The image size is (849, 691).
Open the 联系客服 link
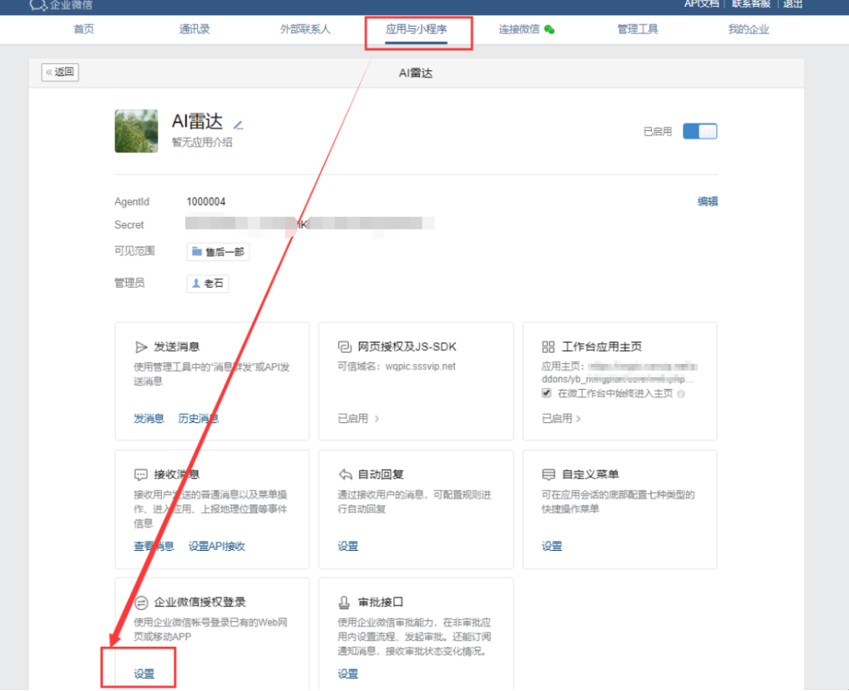pyautogui.click(x=751, y=4)
